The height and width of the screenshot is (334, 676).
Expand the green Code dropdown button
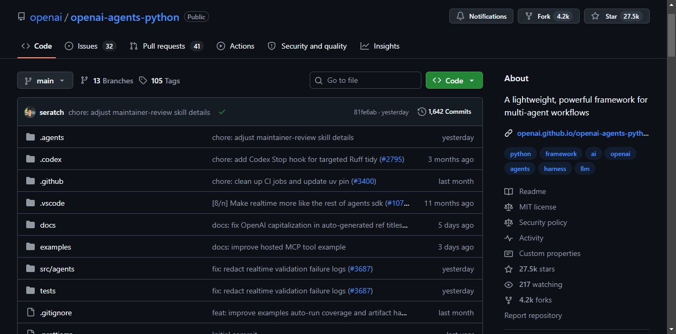[454, 81]
